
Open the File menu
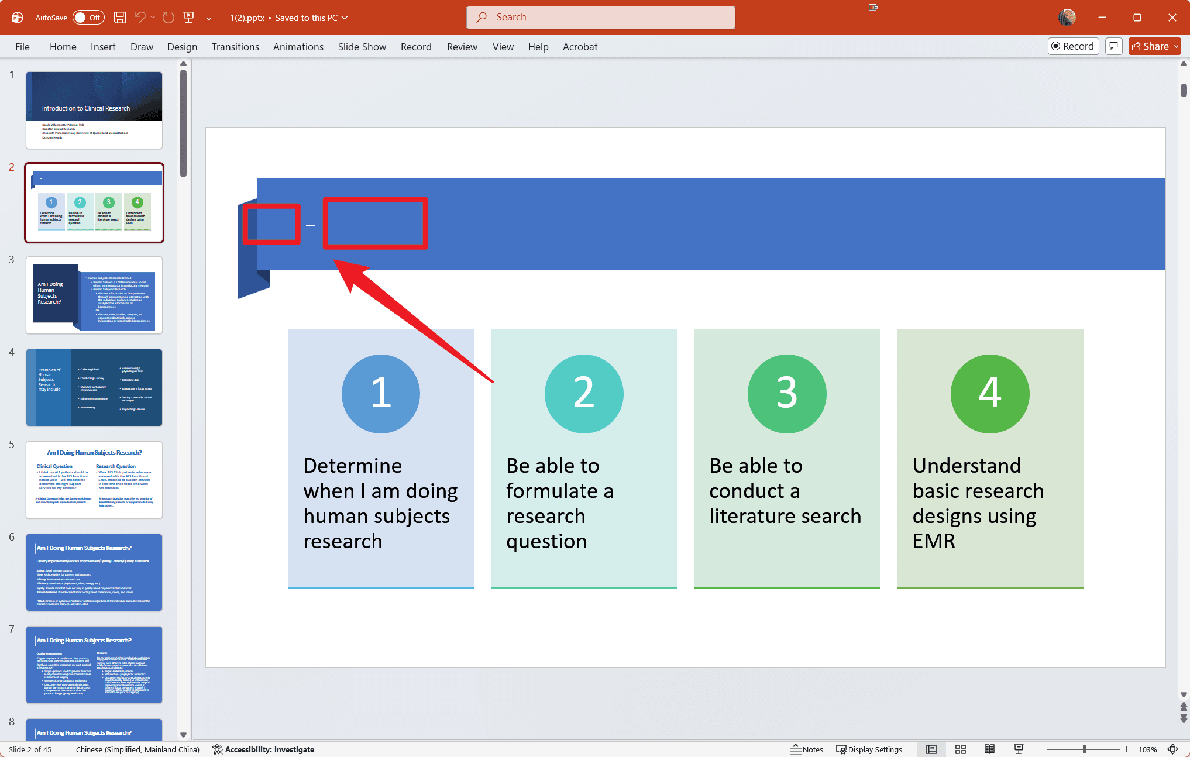pos(22,47)
